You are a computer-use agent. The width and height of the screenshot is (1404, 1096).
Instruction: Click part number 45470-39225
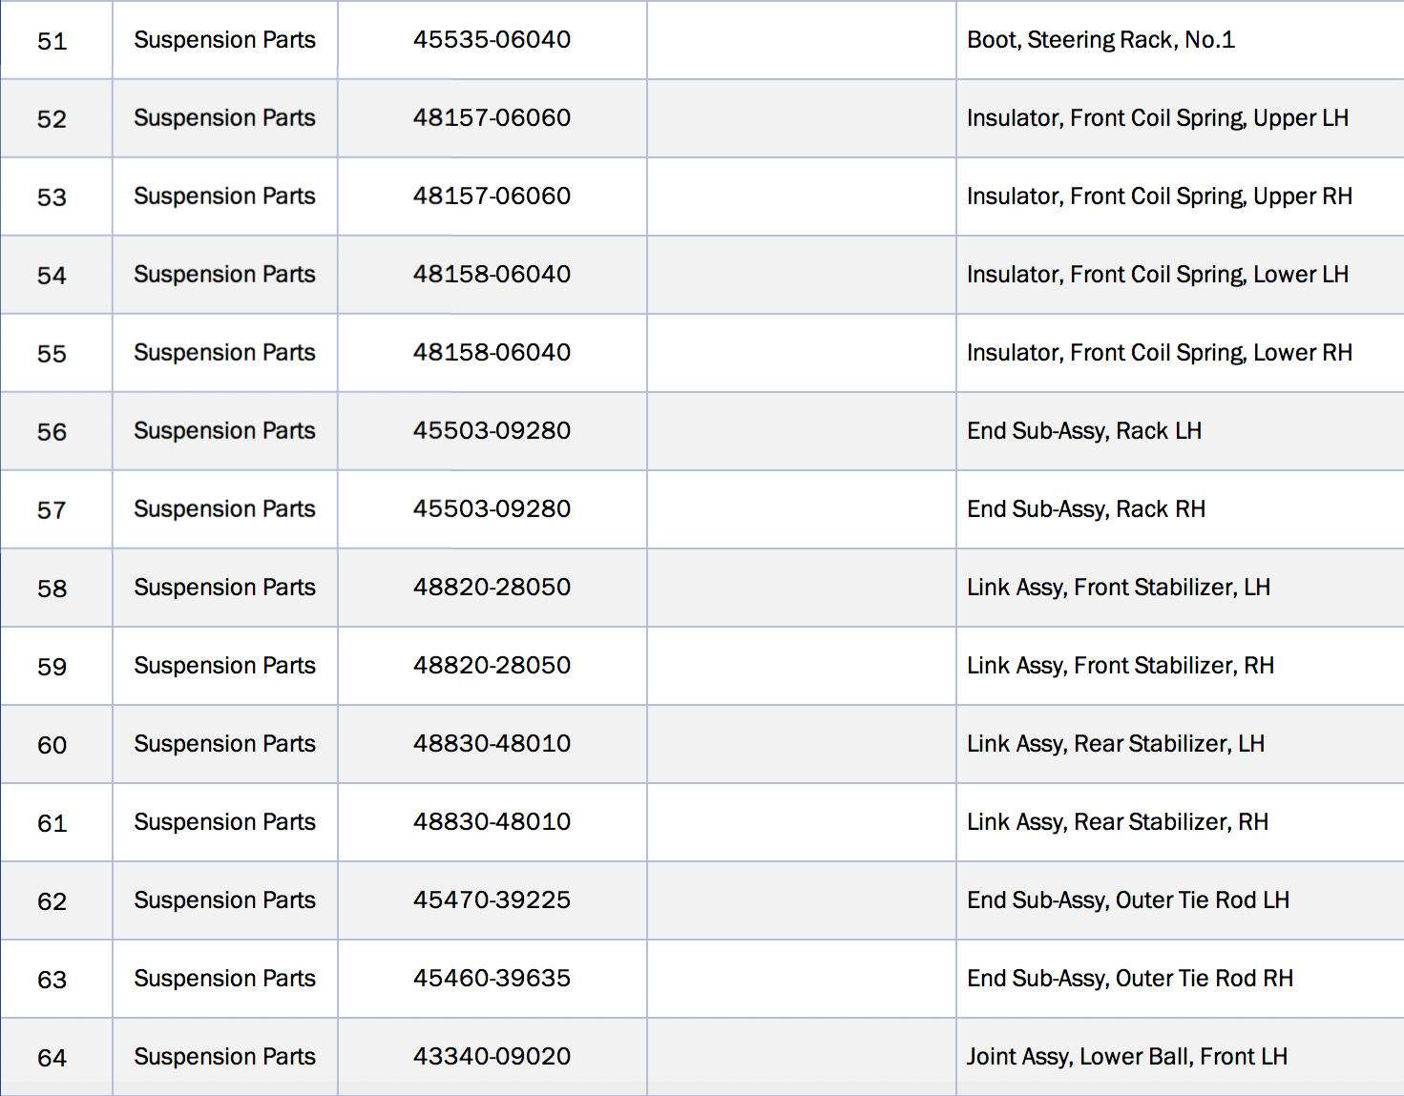[492, 900]
